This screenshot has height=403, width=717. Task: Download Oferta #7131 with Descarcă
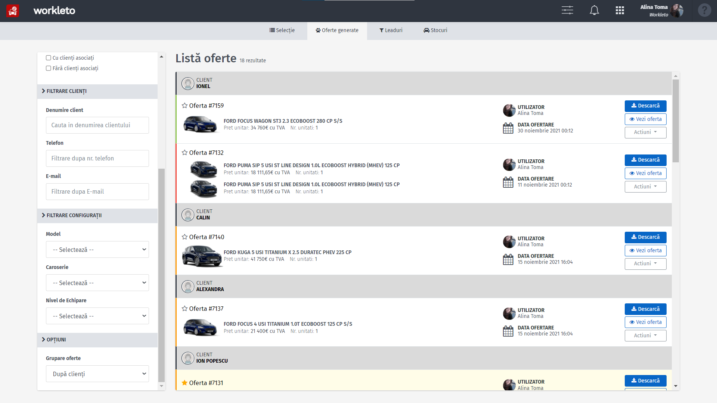[x=645, y=381]
